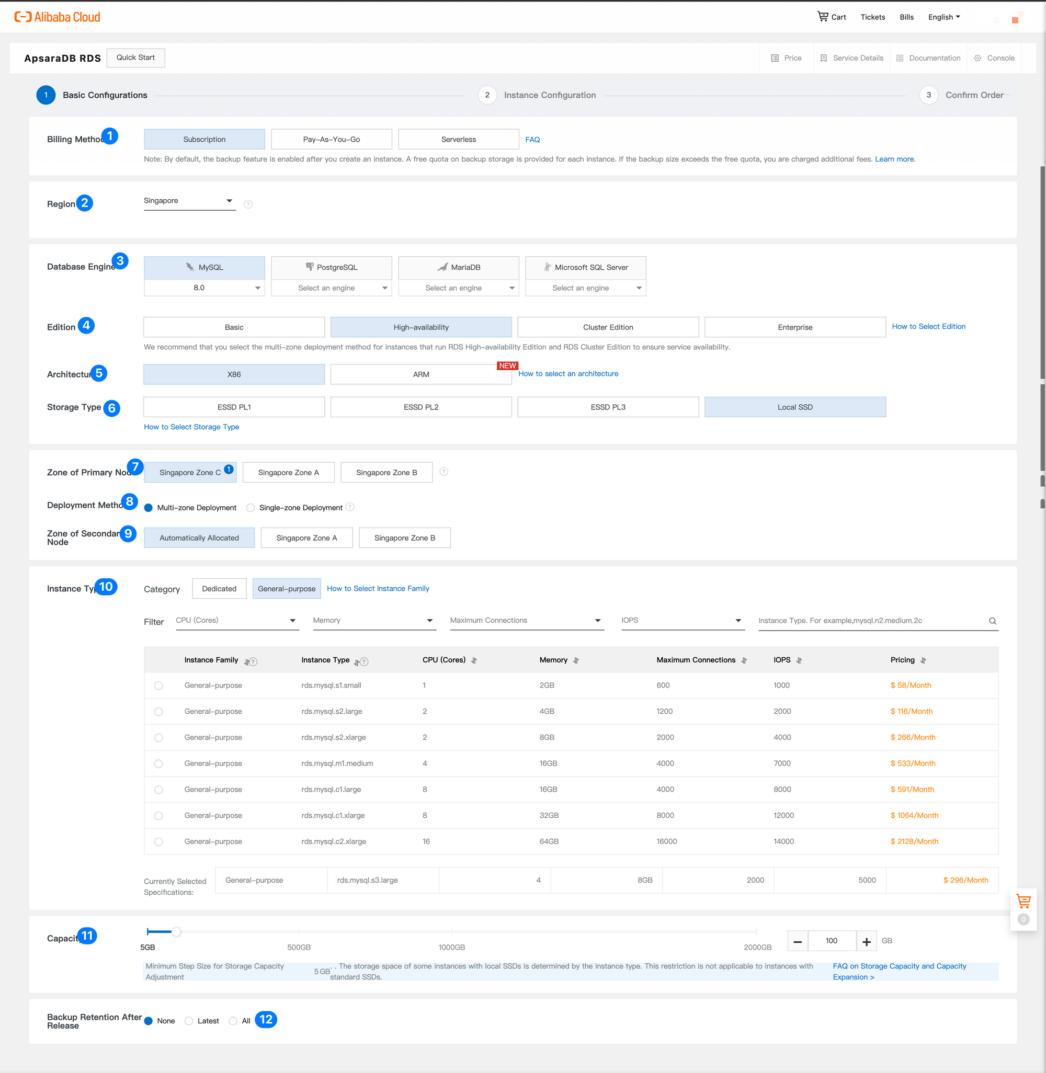Open How to Select Storage Type link
This screenshot has width=1046, height=1073.
tap(191, 427)
